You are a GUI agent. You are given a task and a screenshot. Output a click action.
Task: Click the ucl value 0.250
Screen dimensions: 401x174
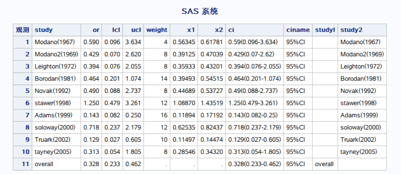pyautogui.click(x=133, y=115)
